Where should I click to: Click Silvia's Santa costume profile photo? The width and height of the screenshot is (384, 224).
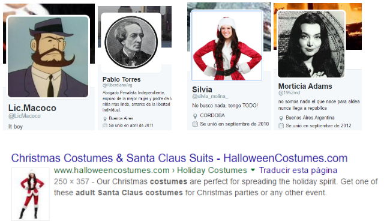[227, 45]
